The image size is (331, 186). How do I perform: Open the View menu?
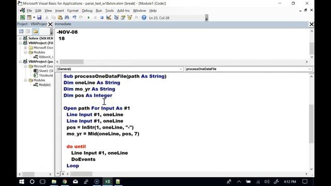[x=48, y=10]
